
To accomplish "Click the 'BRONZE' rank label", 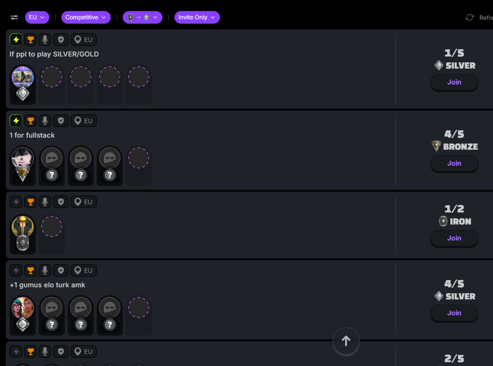I will 460,147.
